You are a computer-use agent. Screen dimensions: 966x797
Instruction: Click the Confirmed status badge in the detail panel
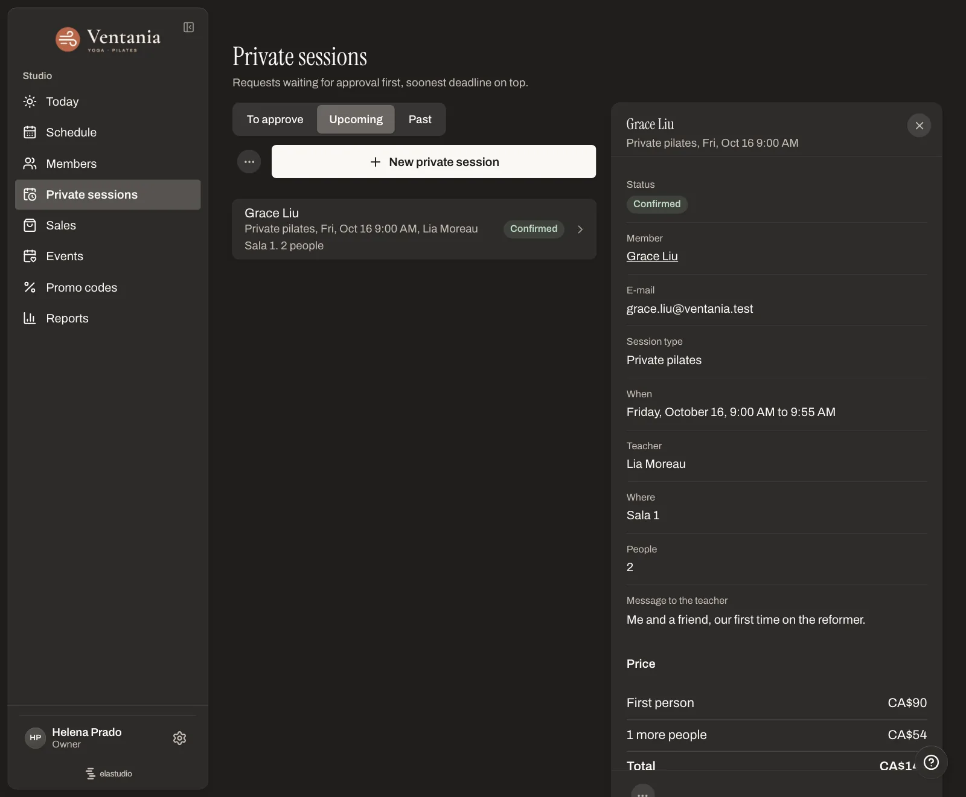pyautogui.click(x=657, y=204)
